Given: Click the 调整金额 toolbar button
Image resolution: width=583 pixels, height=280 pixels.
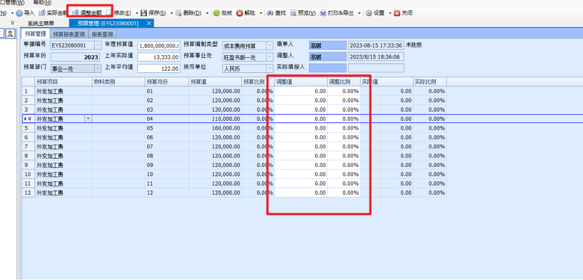Looking at the screenshot, I should point(87,13).
